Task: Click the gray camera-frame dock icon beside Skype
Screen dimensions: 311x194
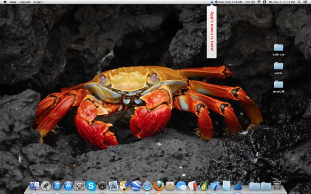Action: (x=79, y=186)
